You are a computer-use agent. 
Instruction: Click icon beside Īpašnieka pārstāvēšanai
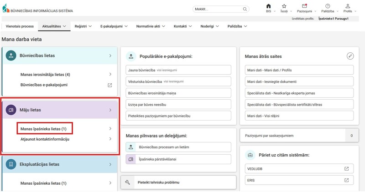pyautogui.click(x=131, y=159)
